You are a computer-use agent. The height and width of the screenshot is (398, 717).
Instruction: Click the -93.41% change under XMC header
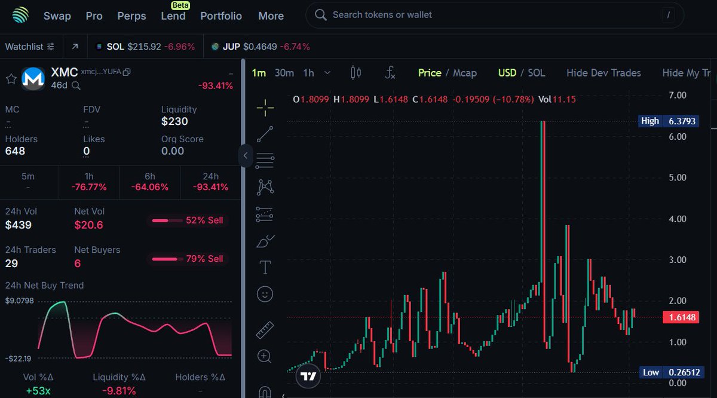point(216,86)
